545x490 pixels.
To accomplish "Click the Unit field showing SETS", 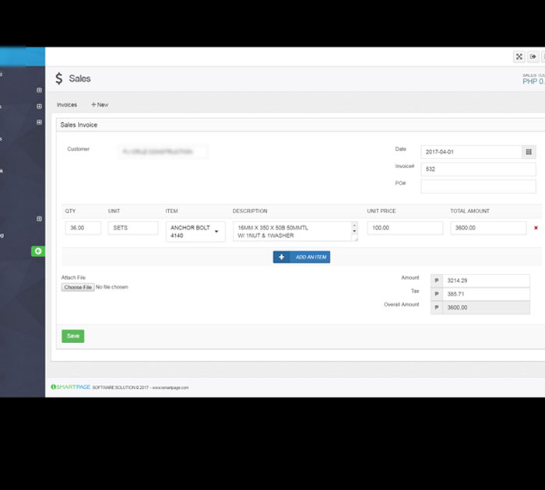I will click(x=133, y=228).
